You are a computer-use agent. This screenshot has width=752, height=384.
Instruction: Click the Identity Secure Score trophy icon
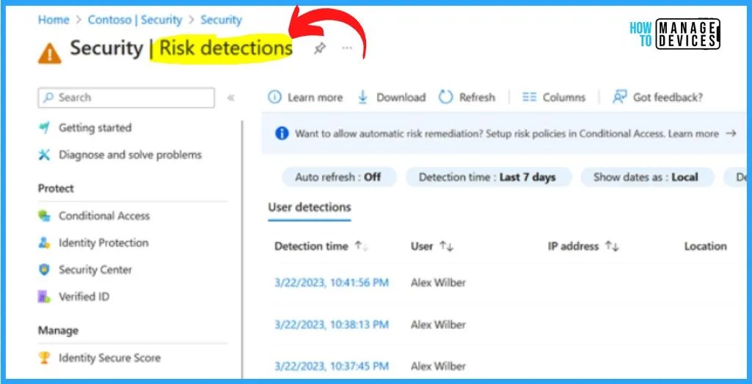[45, 358]
